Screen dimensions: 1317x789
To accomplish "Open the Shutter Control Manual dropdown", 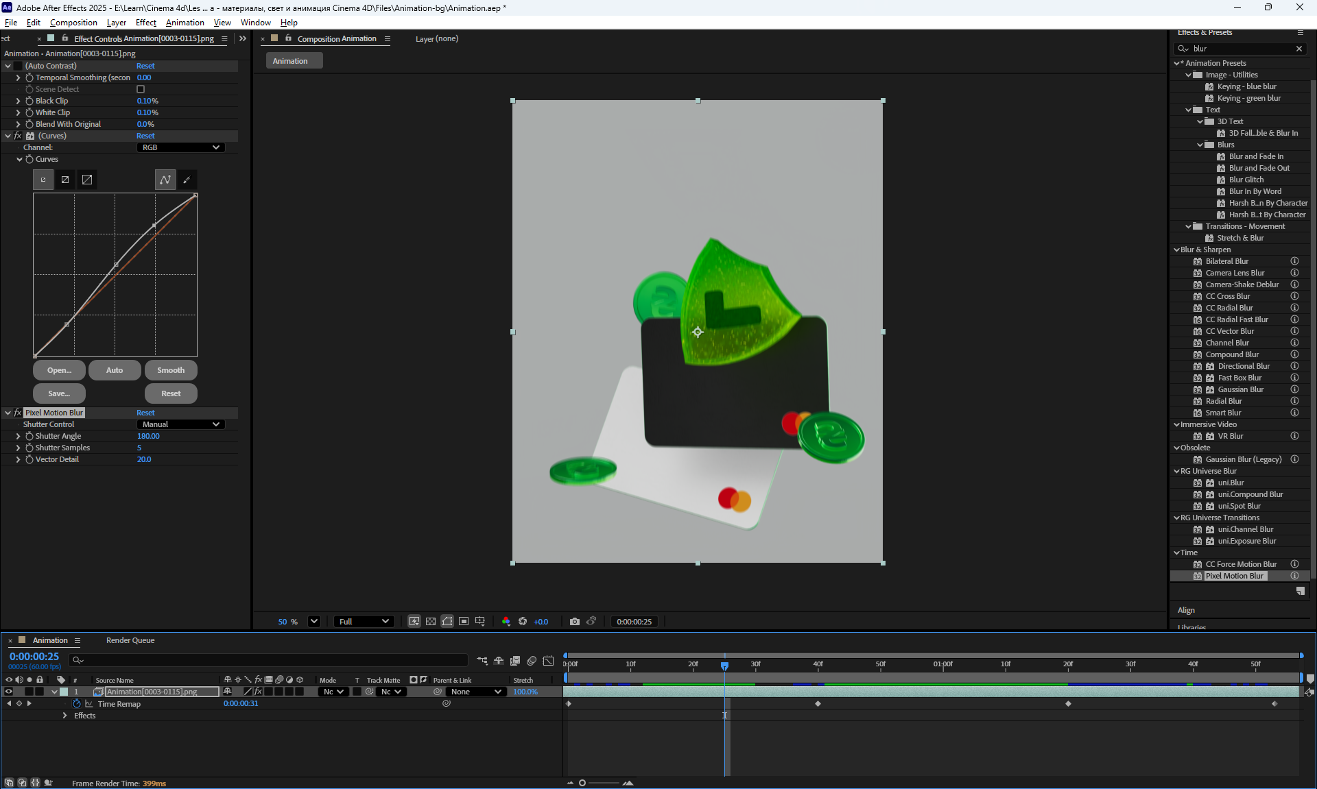I will pyautogui.click(x=181, y=424).
